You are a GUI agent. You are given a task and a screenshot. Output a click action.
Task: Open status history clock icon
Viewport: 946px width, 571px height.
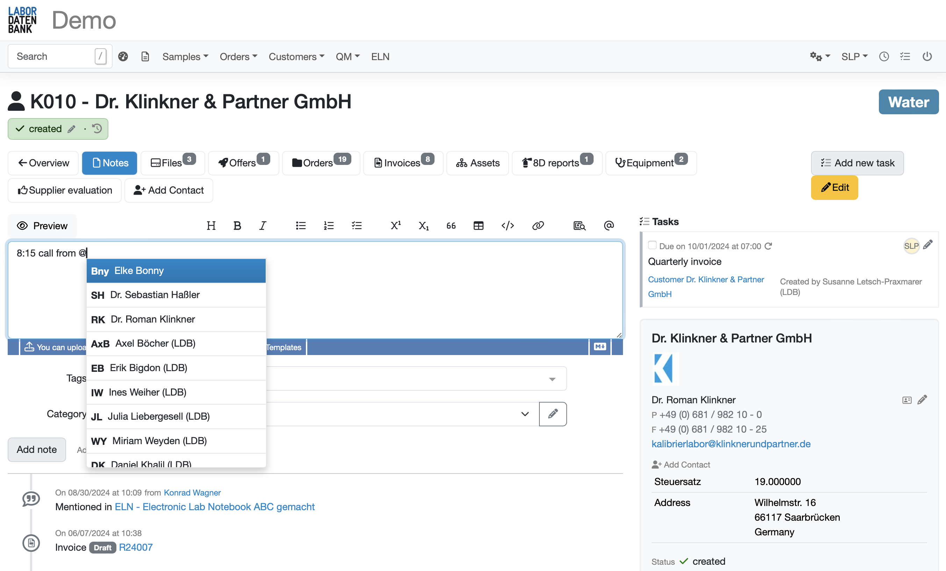pos(97,129)
